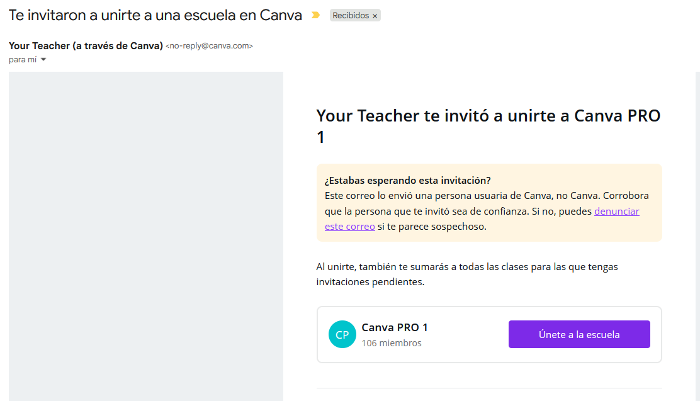Click the para mí recipient text
This screenshot has height=401, width=700.
[23, 59]
